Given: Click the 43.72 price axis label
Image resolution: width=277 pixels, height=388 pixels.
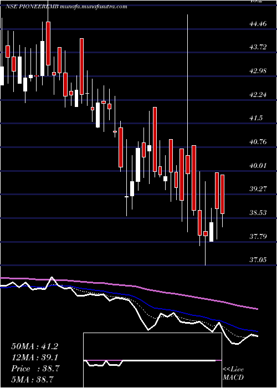Looking at the screenshot, I should [x=258, y=47].
